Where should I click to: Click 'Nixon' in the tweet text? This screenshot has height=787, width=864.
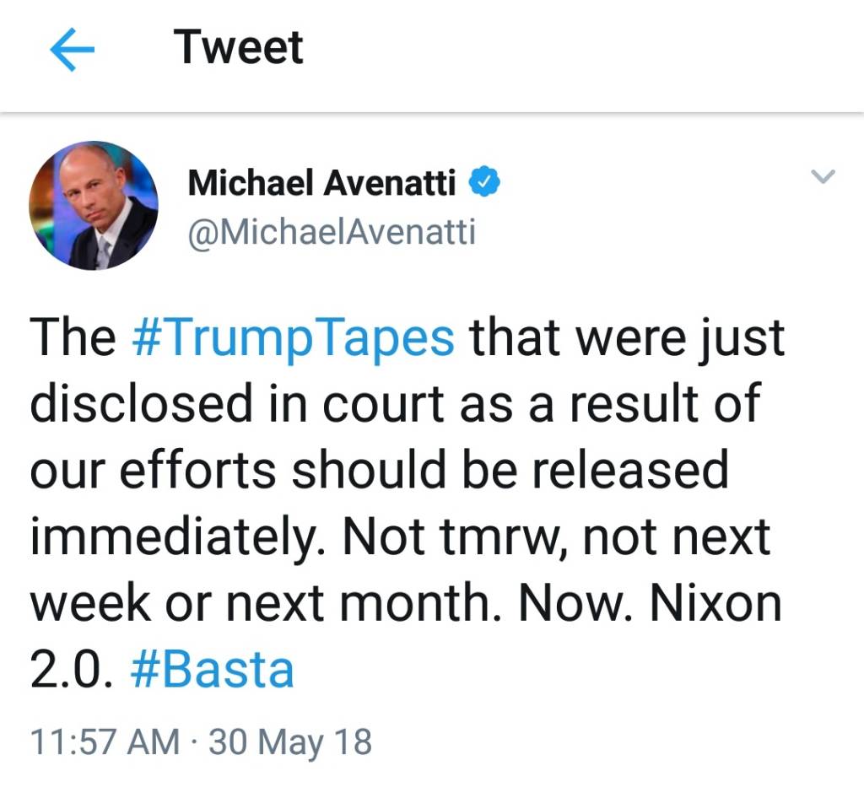pyautogui.click(x=715, y=604)
